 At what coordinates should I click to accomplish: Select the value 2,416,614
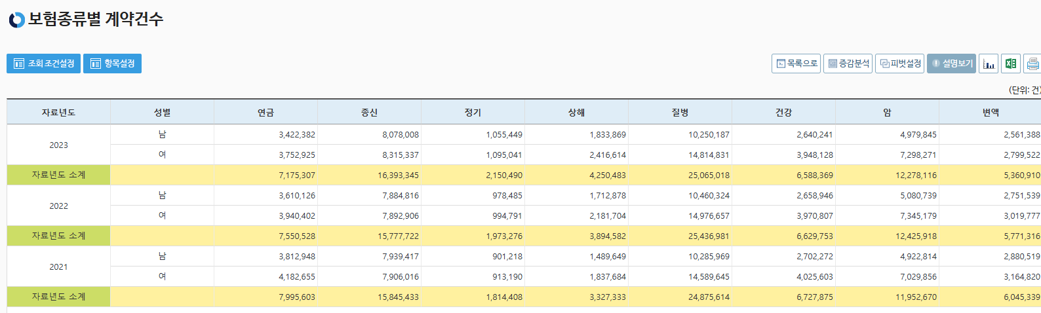608,155
